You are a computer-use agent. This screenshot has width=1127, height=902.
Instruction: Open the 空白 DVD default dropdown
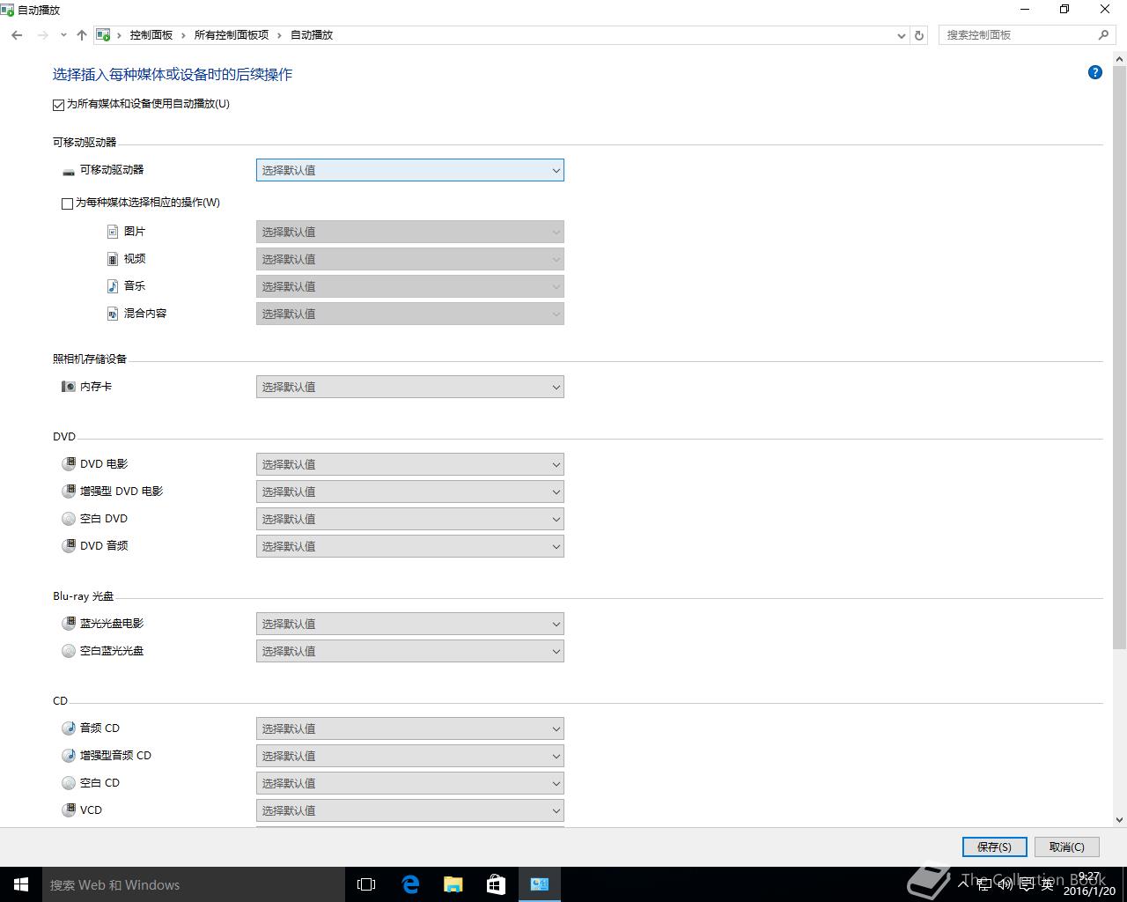pos(410,519)
